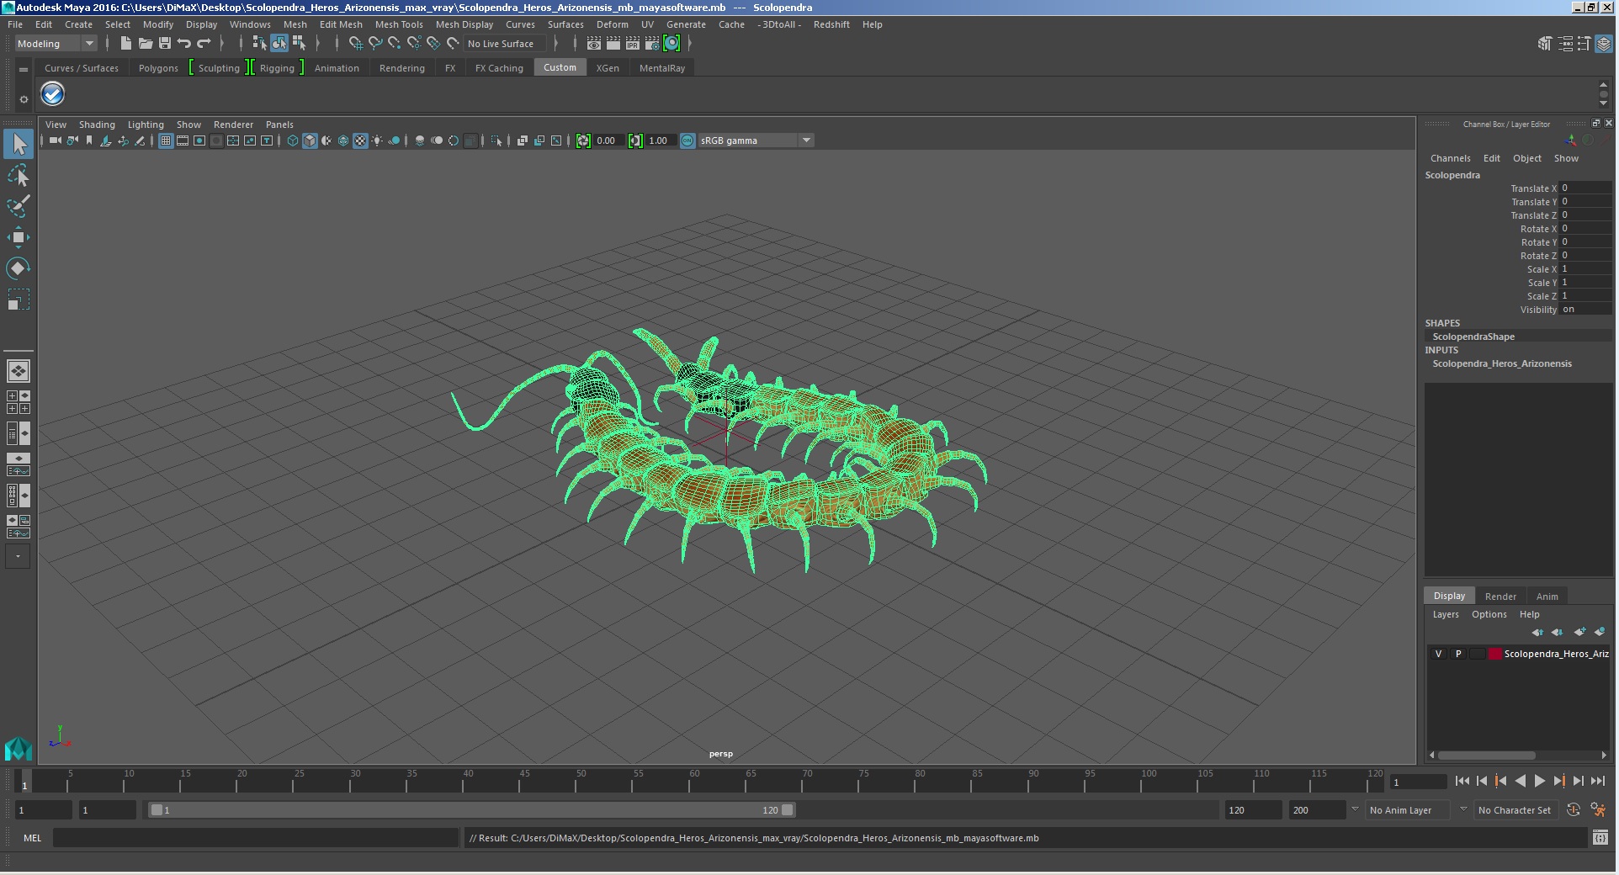Toggle color management ON button
Image resolution: width=1619 pixels, height=875 pixels.
[x=687, y=141]
